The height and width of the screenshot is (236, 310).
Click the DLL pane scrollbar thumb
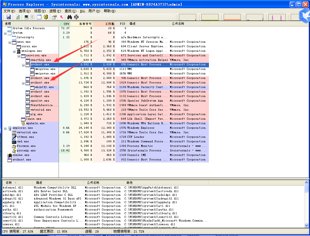306,188
